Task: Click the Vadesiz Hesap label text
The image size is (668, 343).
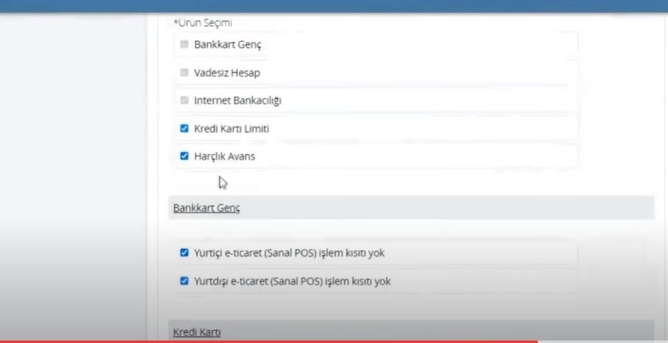Action: (227, 73)
